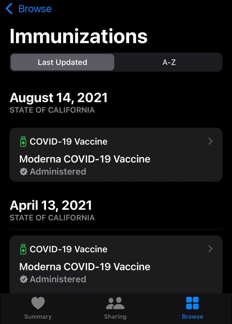Tap the vaccine vial icon in April record
Image resolution: width=232 pixels, height=324 pixels.
pyautogui.click(x=23, y=249)
